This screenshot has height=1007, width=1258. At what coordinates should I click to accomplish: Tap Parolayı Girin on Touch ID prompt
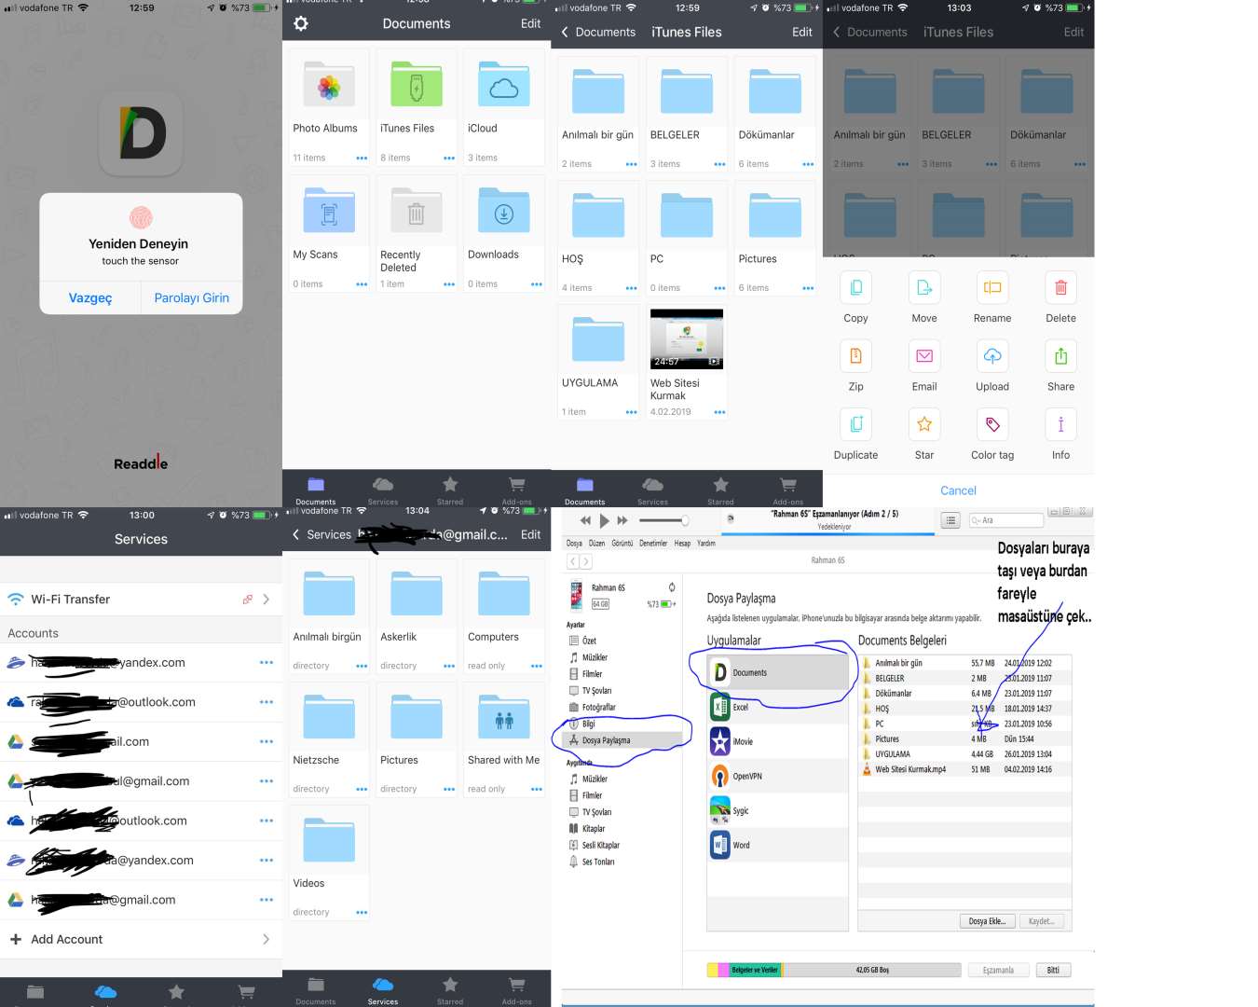pyautogui.click(x=192, y=298)
